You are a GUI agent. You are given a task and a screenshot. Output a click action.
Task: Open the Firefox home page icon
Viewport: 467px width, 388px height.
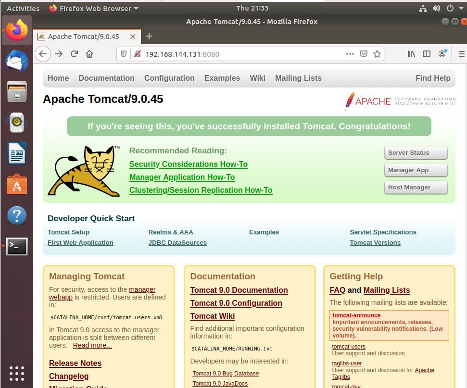(89, 54)
